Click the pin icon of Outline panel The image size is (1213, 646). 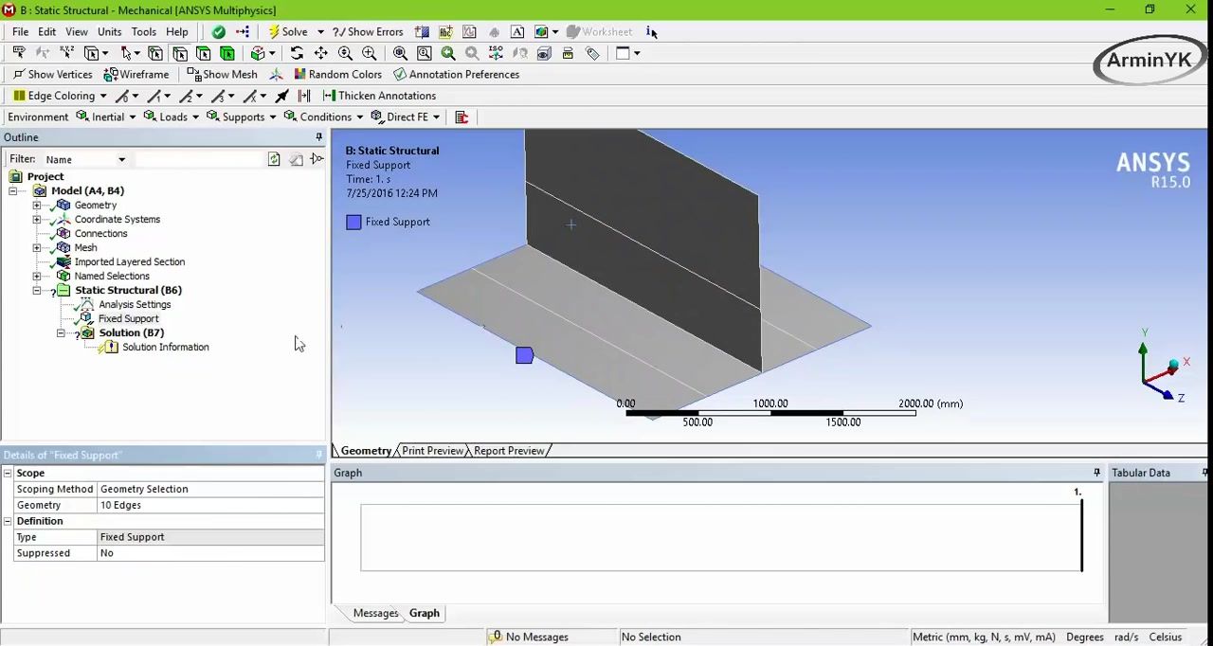(318, 137)
